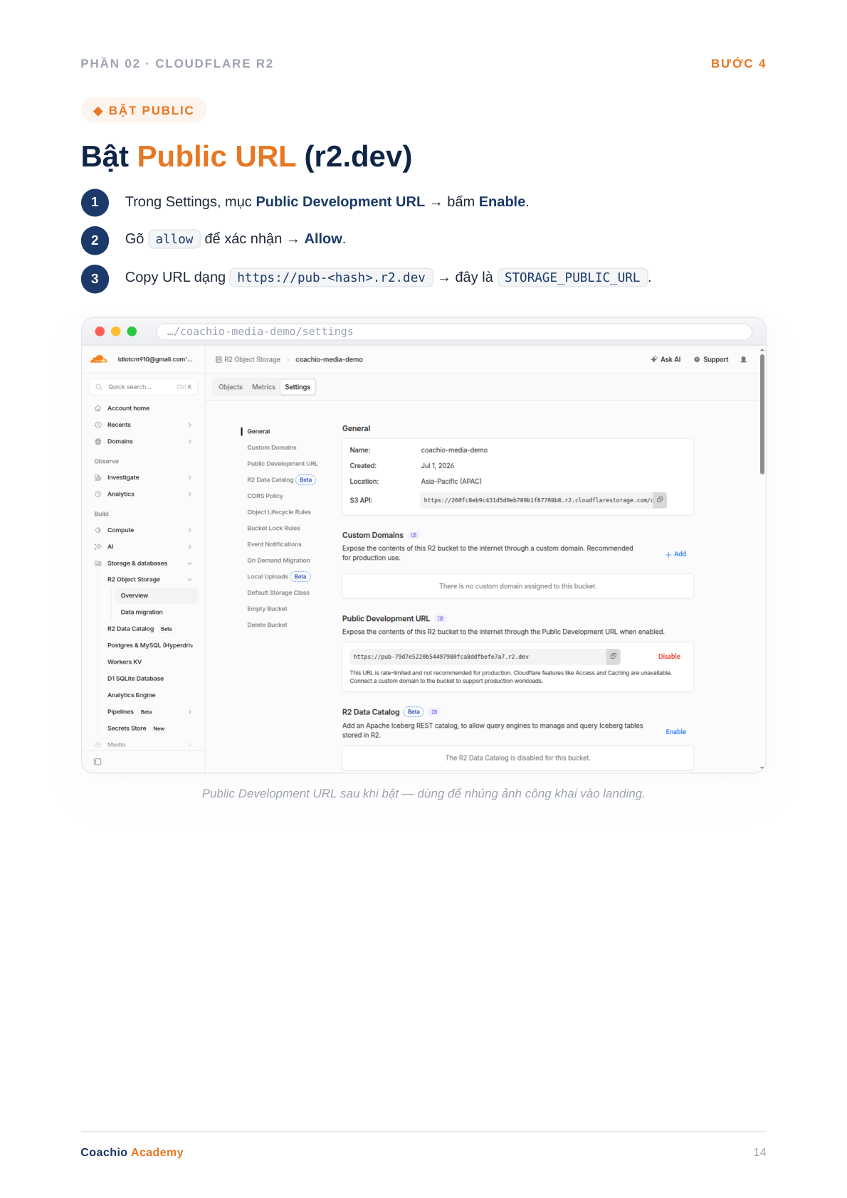This screenshot has height=1198, width=847.
Task: Expand the AI menu chevron
Action: 190,547
